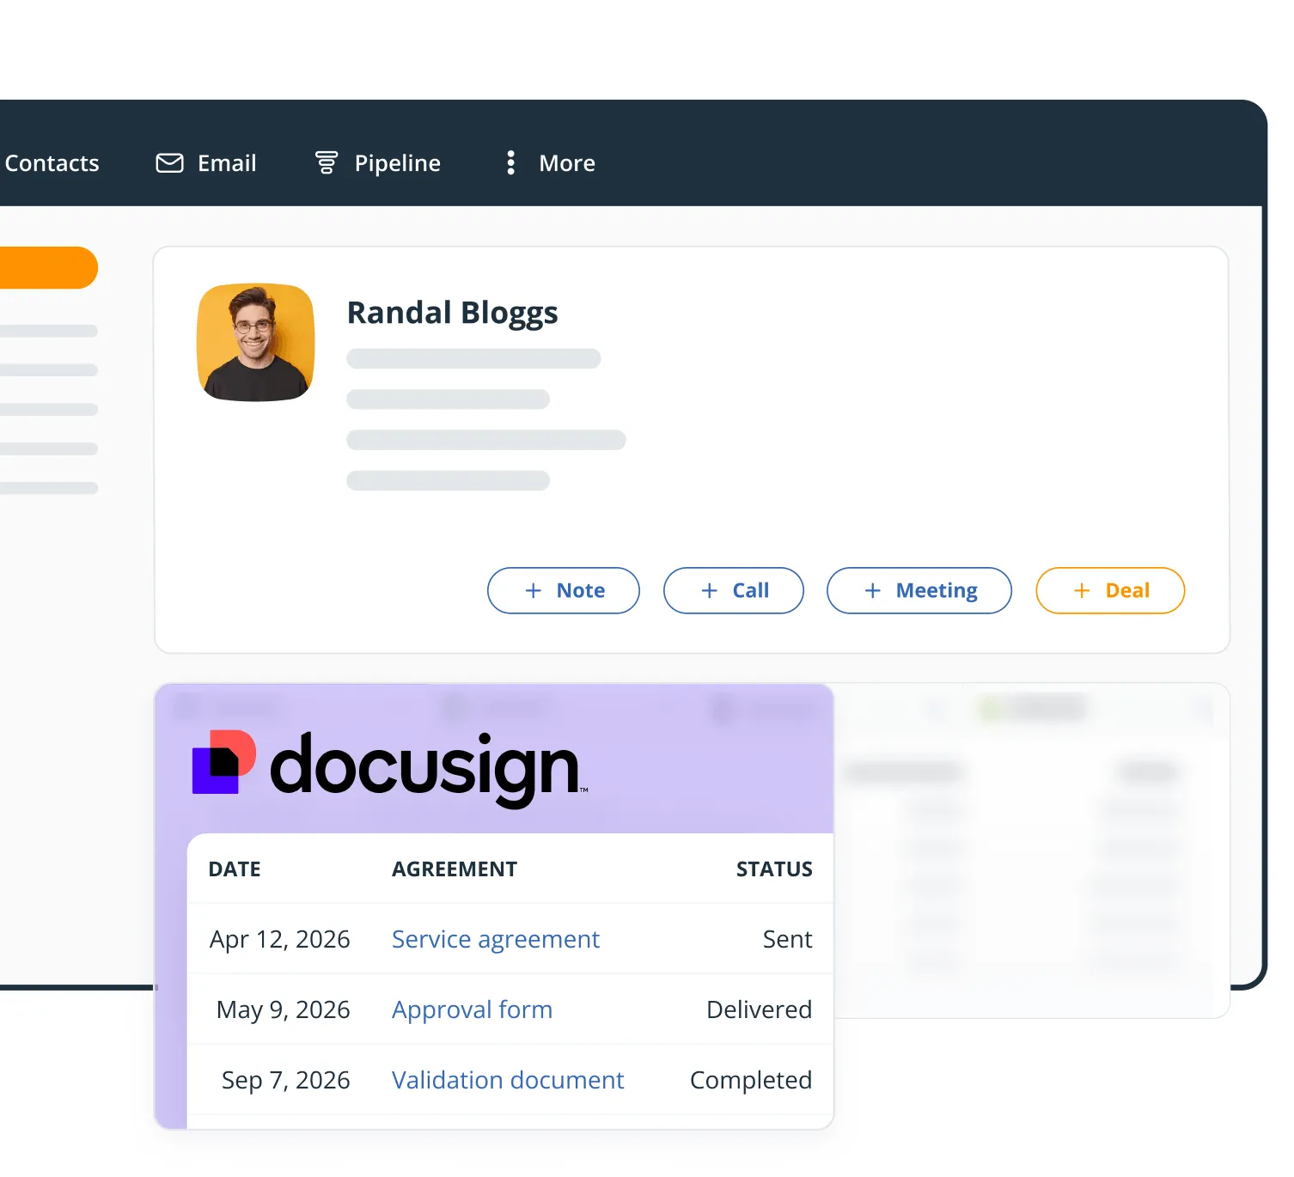Select the May 9, 2026 date cell
This screenshot has width=1294, height=1177.
(284, 1009)
